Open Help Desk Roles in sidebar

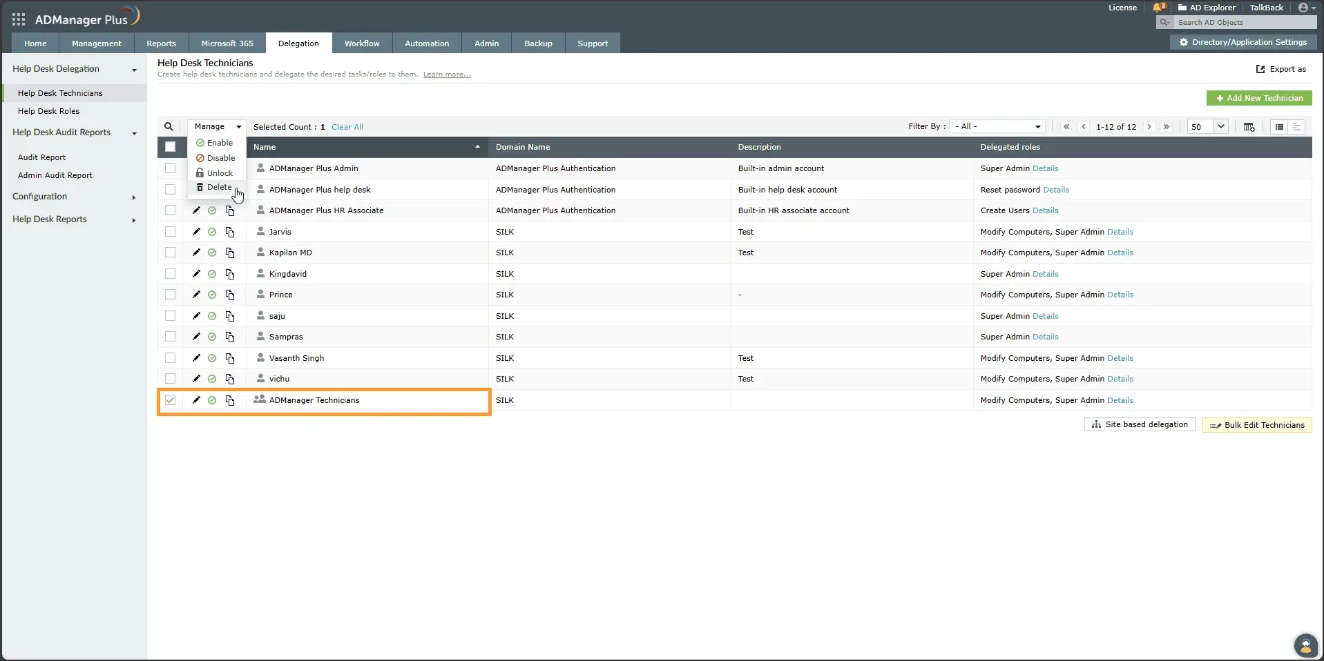[x=48, y=111]
